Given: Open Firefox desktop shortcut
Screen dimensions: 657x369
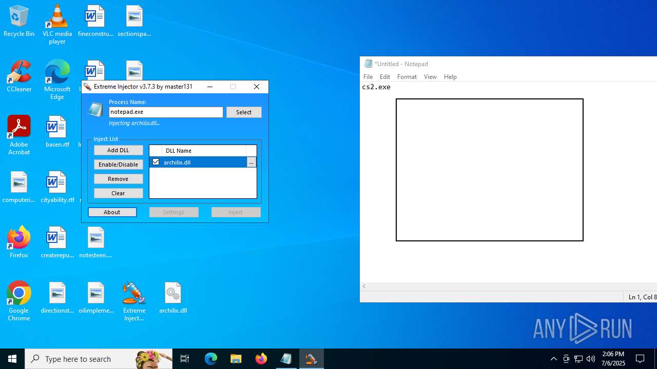Looking at the screenshot, I should pos(19,243).
